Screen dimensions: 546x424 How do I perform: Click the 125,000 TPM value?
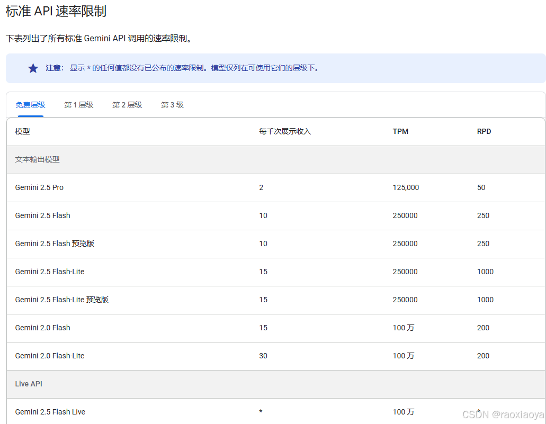(x=406, y=187)
